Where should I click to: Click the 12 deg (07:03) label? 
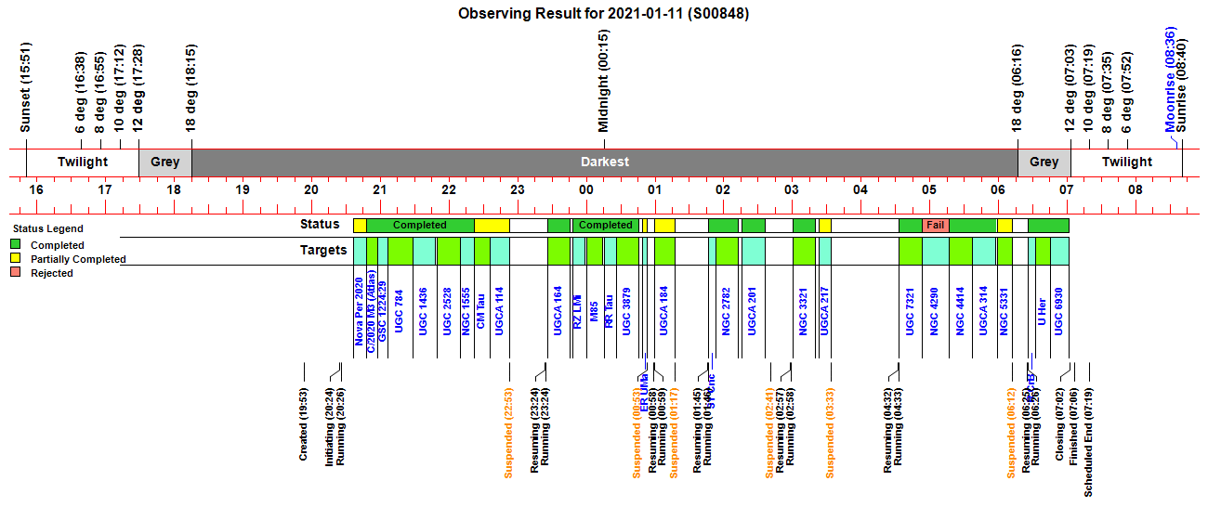tap(1070, 88)
